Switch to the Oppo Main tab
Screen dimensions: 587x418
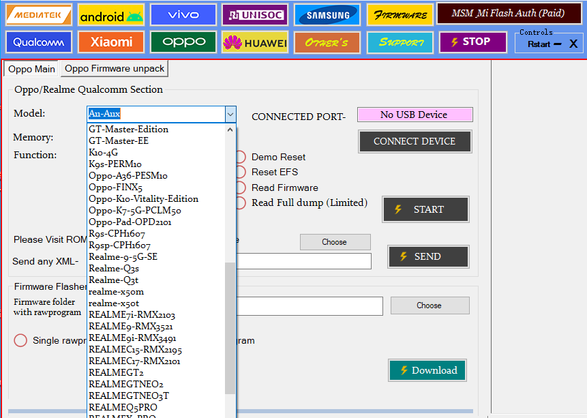(x=32, y=69)
